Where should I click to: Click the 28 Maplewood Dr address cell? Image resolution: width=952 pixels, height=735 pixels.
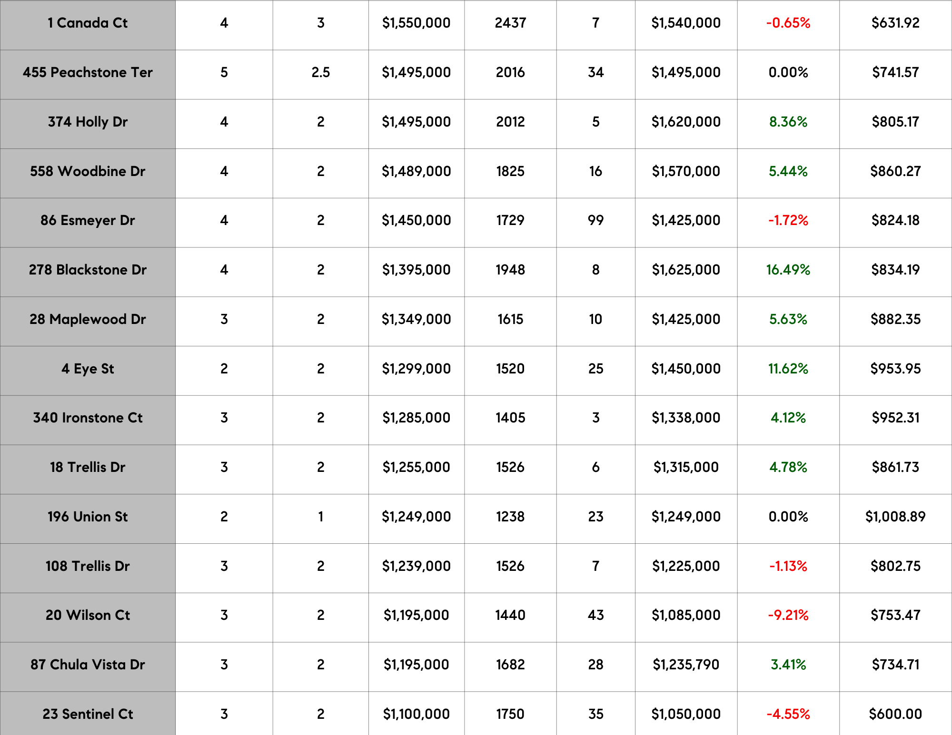tap(88, 319)
